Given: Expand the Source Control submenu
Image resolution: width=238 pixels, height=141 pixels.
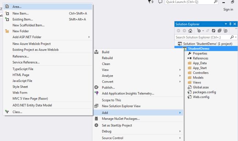Looking at the screenshot, I should (x=138, y=138).
